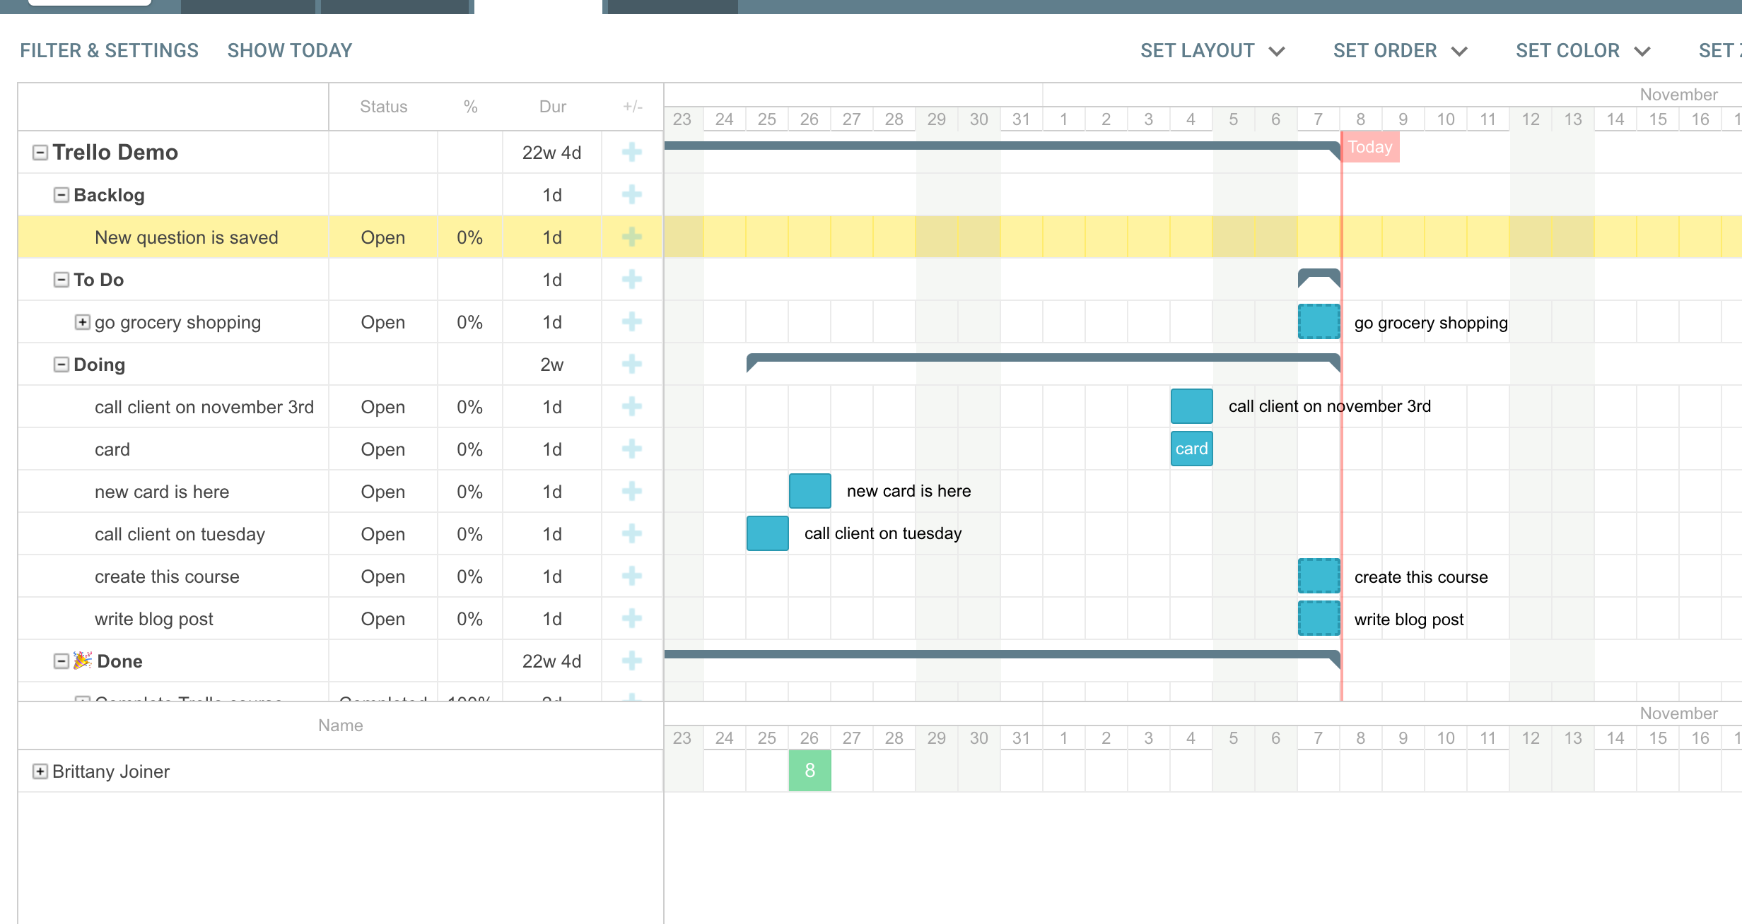Click the plus icon on the Backlog row
This screenshot has width=1742, height=924.
coord(631,195)
